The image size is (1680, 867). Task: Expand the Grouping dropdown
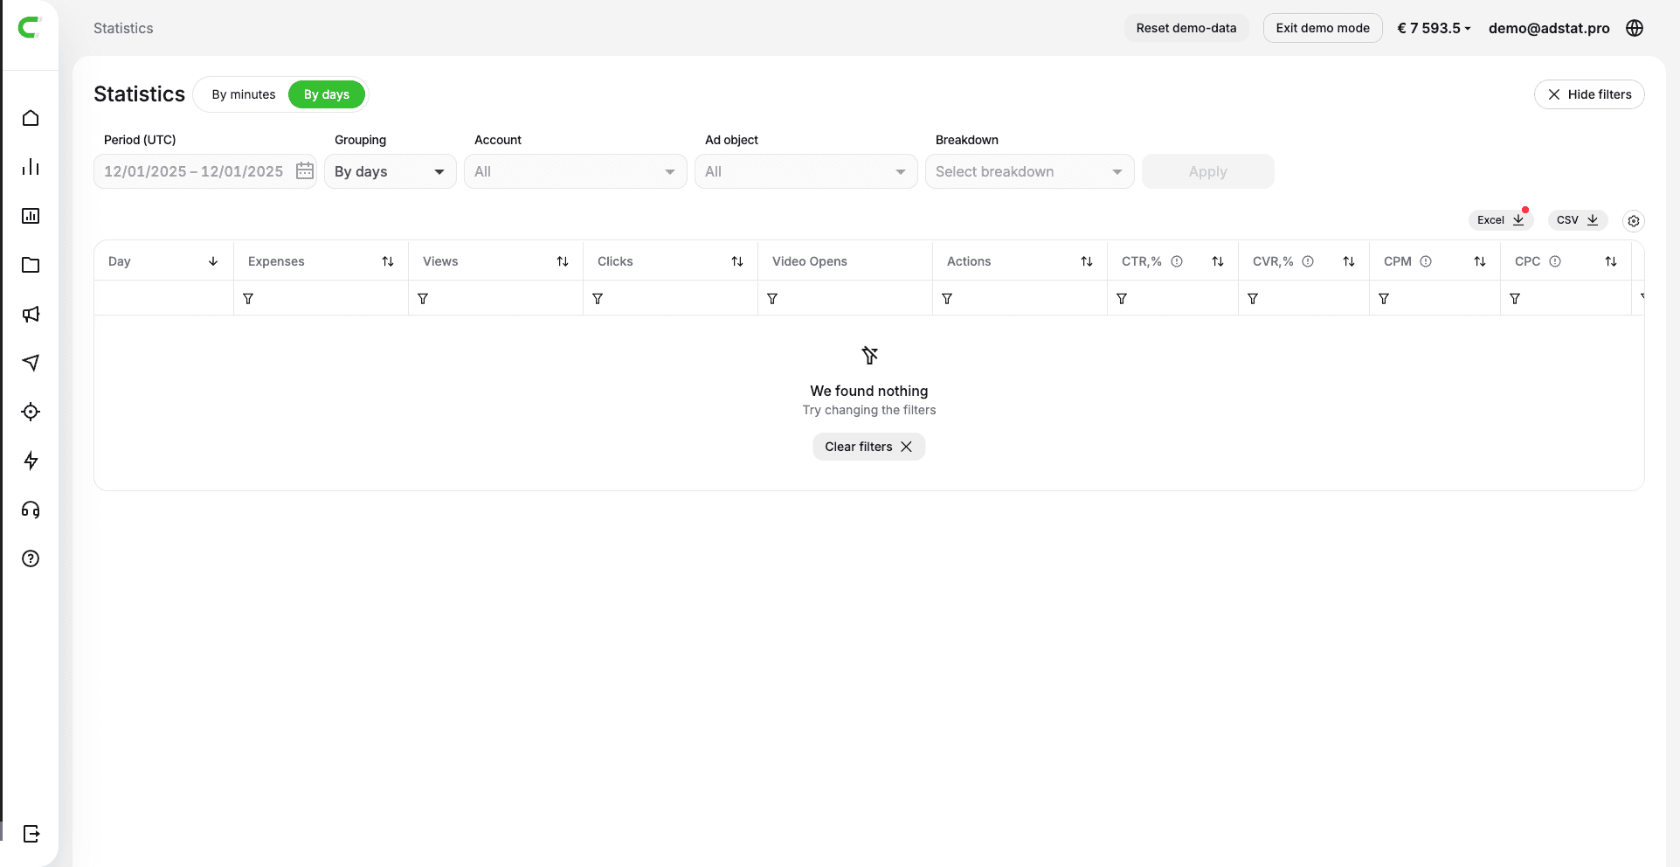pyautogui.click(x=390, y=171)
